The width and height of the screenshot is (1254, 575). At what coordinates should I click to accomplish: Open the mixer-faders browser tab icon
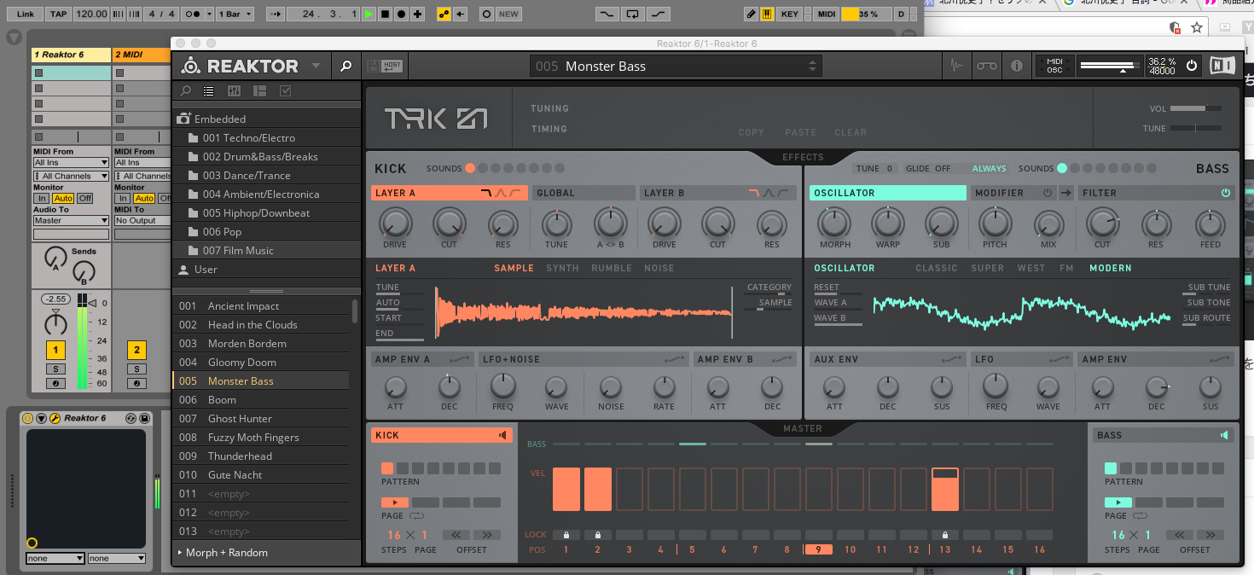tap(234, 91)
